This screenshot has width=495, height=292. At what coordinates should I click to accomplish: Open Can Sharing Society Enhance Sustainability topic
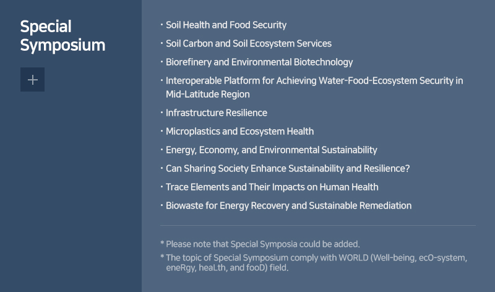(288, 168)
